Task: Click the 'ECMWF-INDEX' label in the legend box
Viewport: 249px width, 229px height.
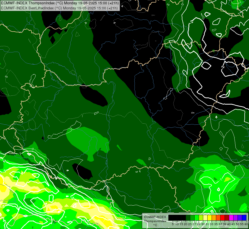Action: click(155, 217)
